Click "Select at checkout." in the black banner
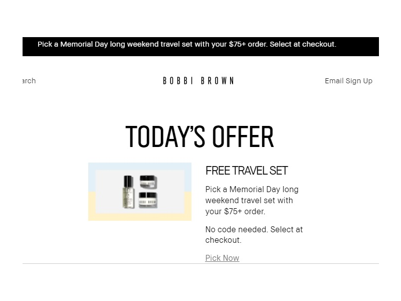The height and width of the screenshot is (301, 401). coord(303,44)
